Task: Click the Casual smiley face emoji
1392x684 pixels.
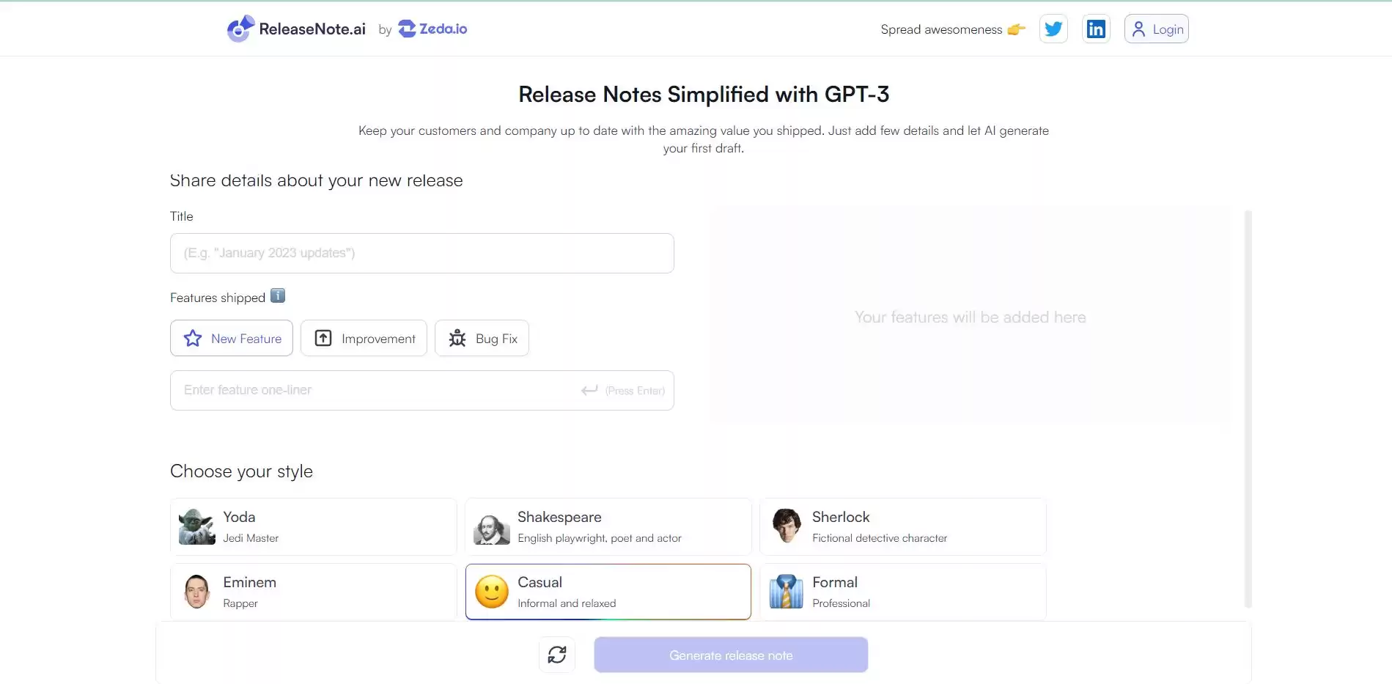Action: [491, 591]
